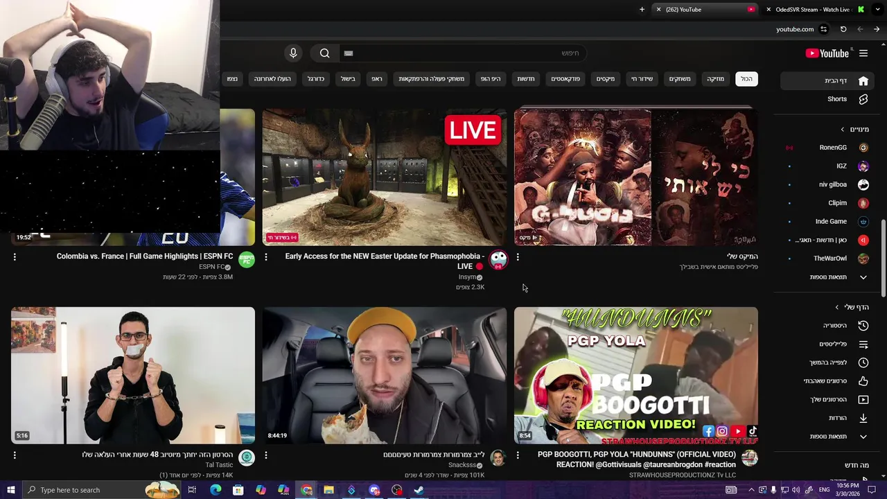Open File Explorer from the taskbar
This screenshot has height=499, width=887.
(x=328, y=490)
